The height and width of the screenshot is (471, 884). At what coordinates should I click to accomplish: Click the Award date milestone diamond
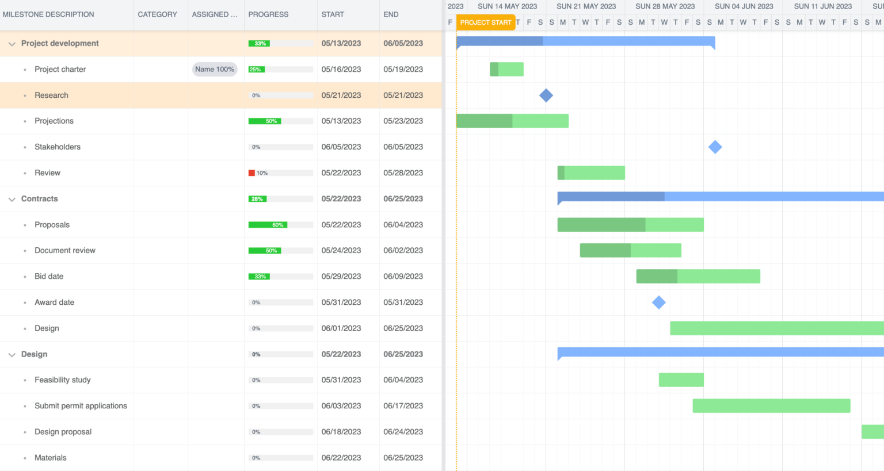coord(659,302)
